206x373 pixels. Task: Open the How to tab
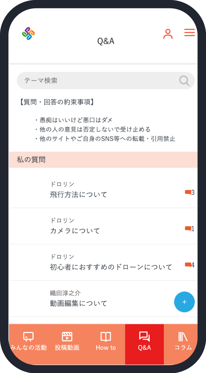106,341
